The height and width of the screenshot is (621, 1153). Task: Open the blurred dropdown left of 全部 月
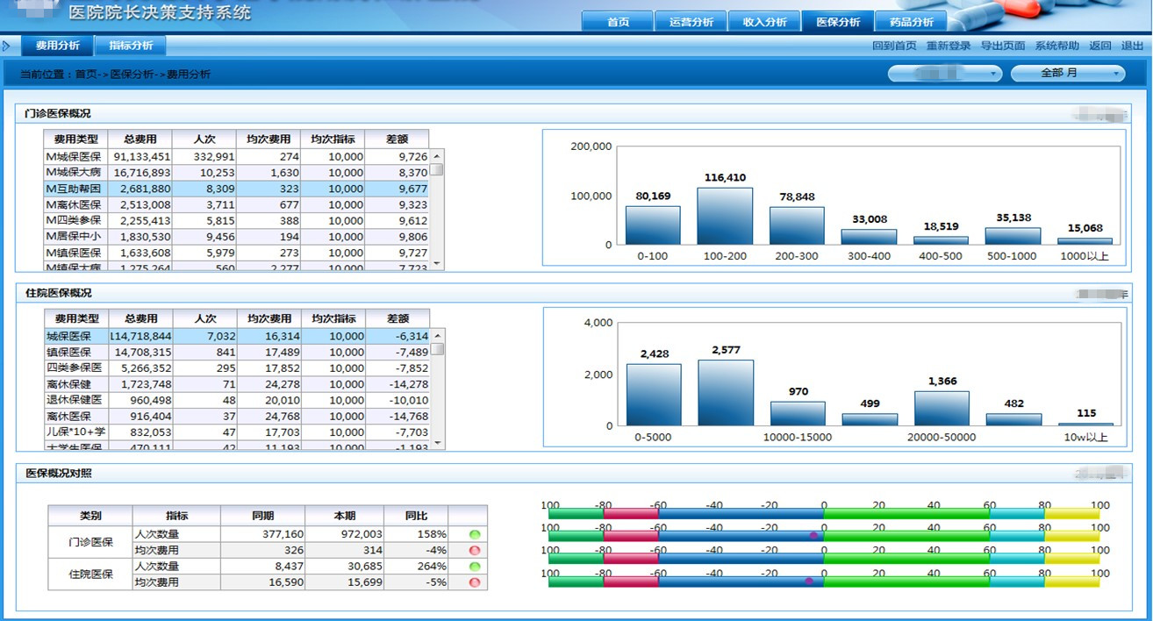point(944,74)
